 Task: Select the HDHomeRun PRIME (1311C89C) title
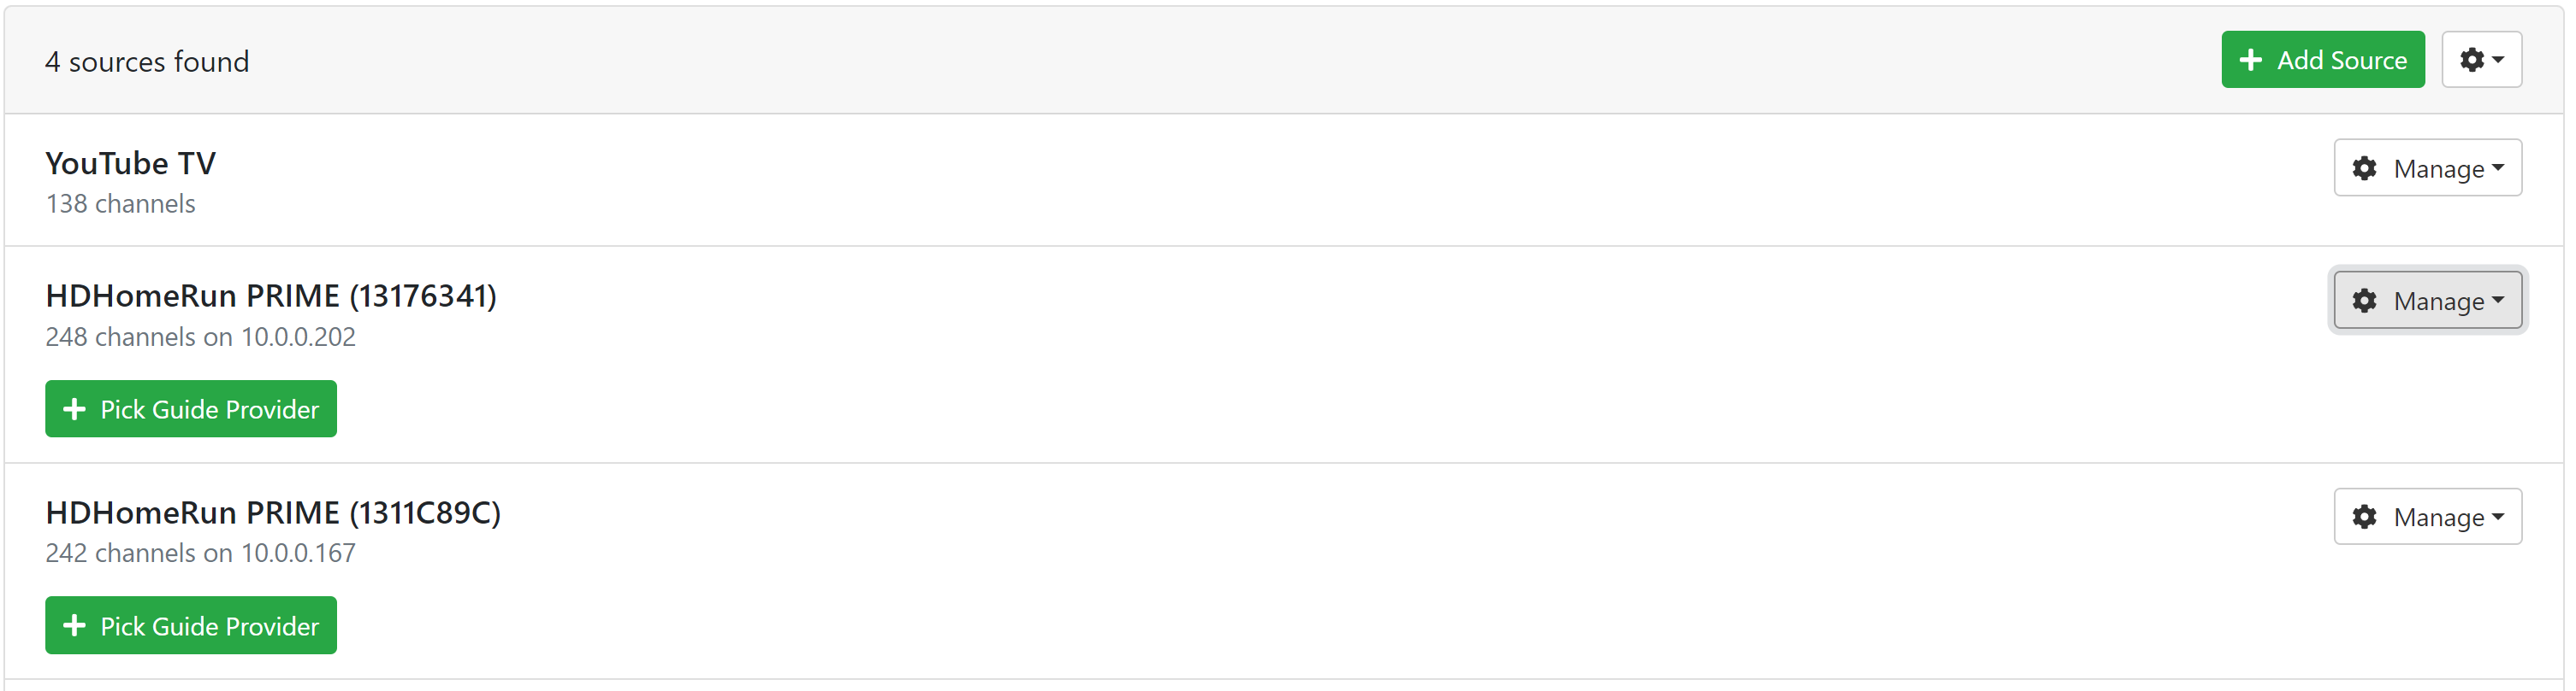(x=272, y=512)
